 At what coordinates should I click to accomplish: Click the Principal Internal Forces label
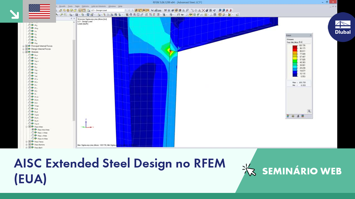[x=42, y=46]
